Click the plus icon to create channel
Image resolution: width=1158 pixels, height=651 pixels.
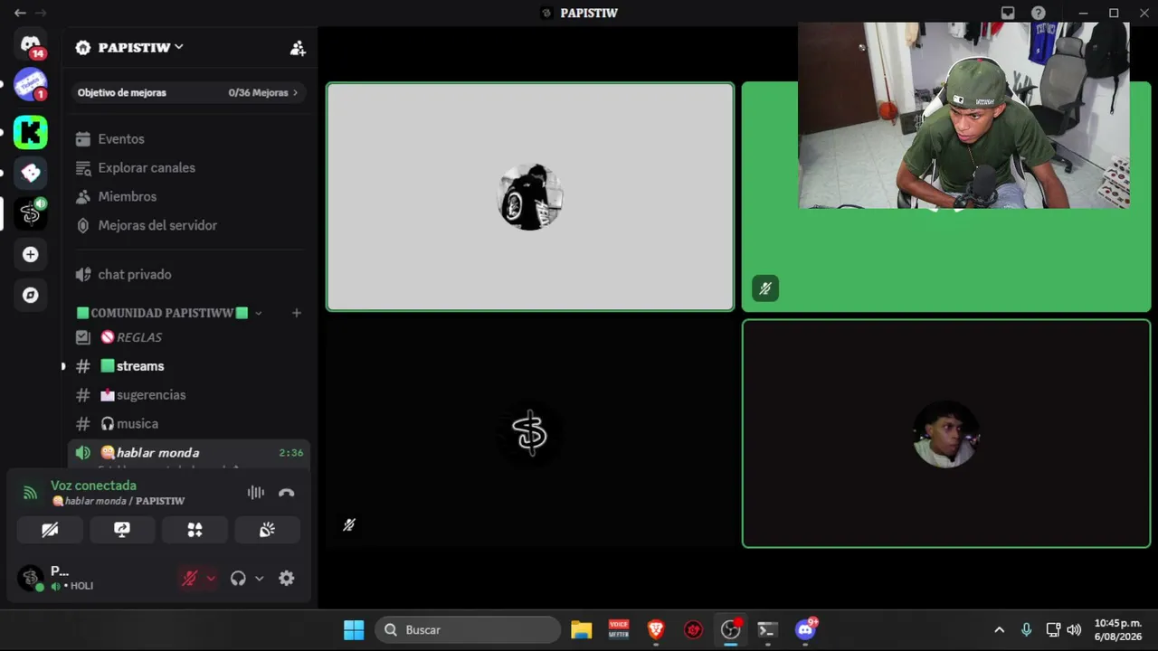296,313
